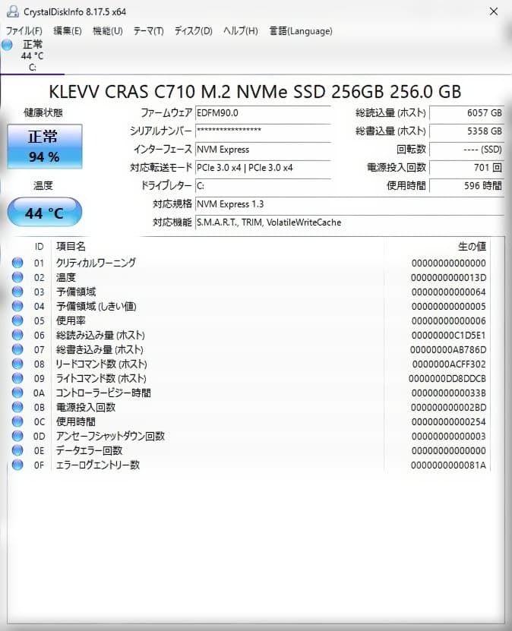Click rotation rate value ---- (SSD)
Image resolution: width=512 pixels, height=631 pixels.
click(466, 150)
